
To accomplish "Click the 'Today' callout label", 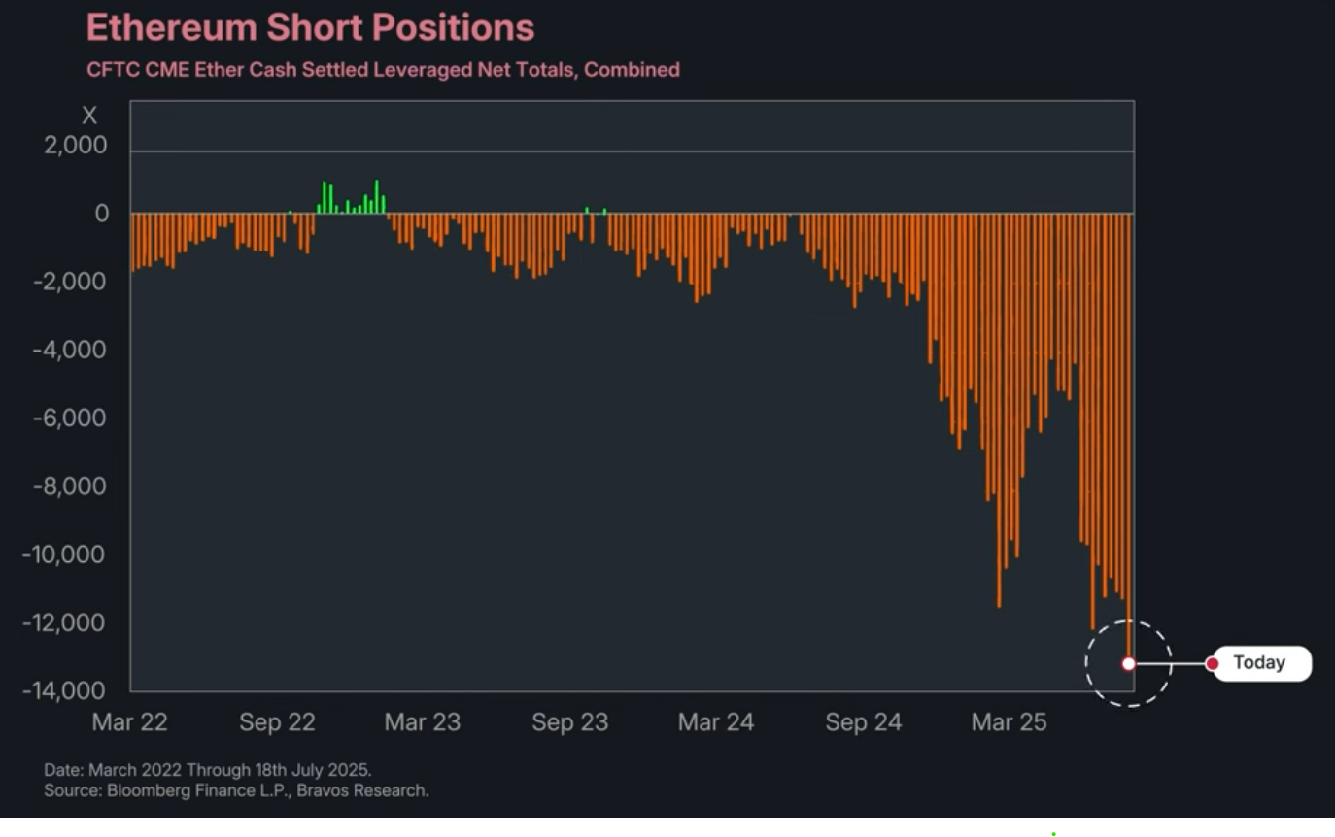I will 1261,663.
